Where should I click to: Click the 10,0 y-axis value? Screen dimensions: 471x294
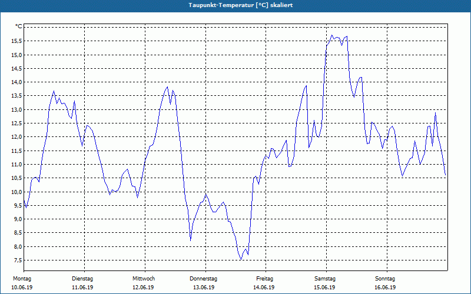coord(16,192)
